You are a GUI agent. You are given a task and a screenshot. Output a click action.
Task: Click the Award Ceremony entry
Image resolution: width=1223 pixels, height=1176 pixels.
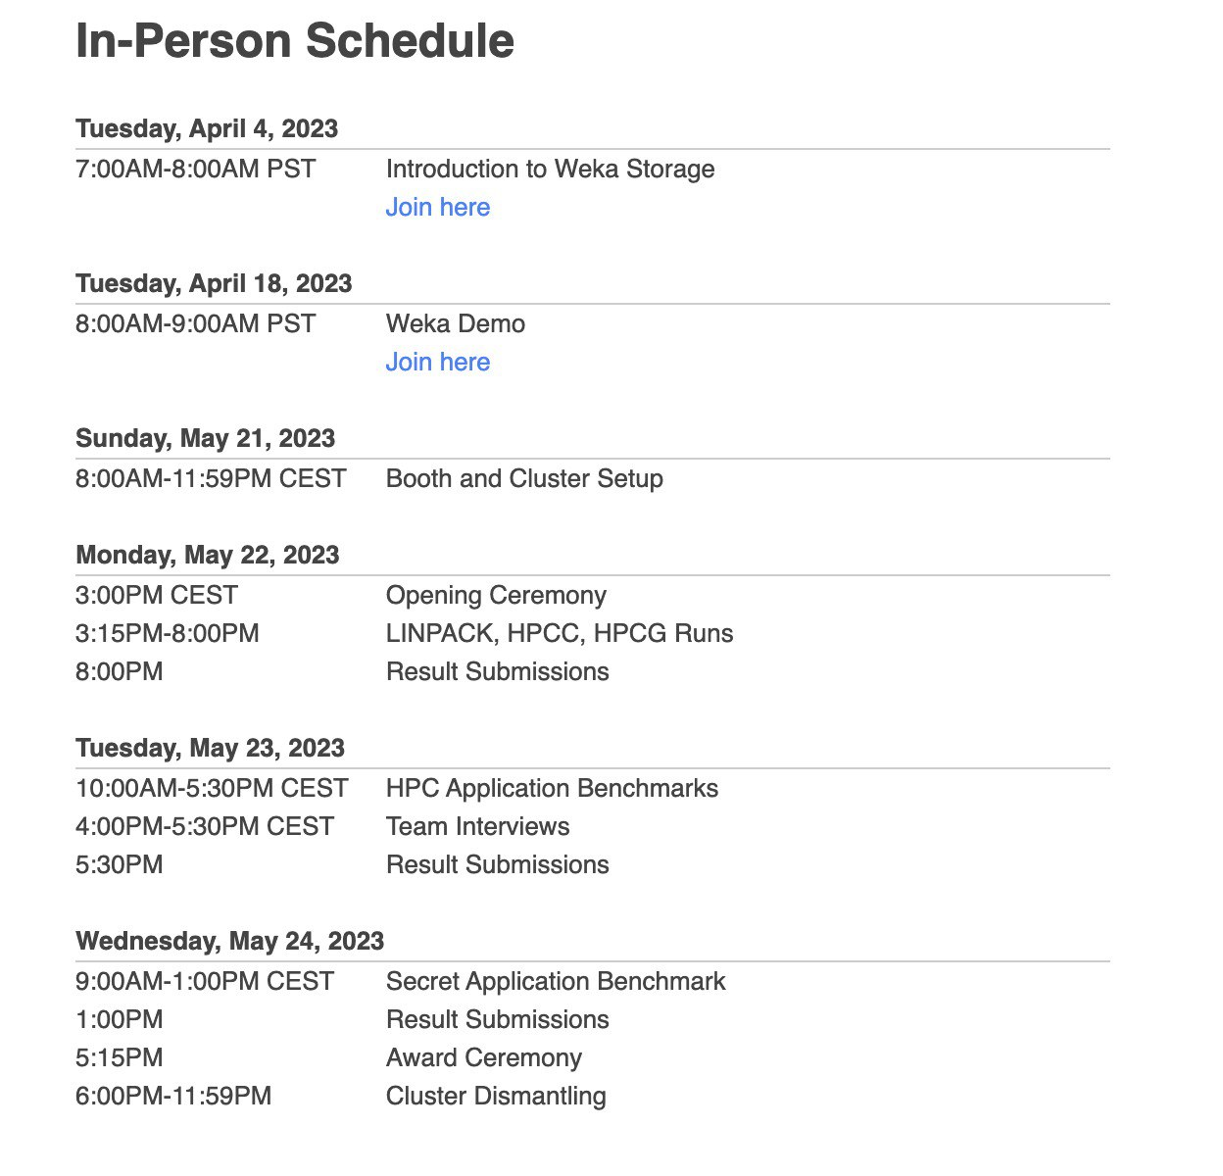click(484, 1057)
